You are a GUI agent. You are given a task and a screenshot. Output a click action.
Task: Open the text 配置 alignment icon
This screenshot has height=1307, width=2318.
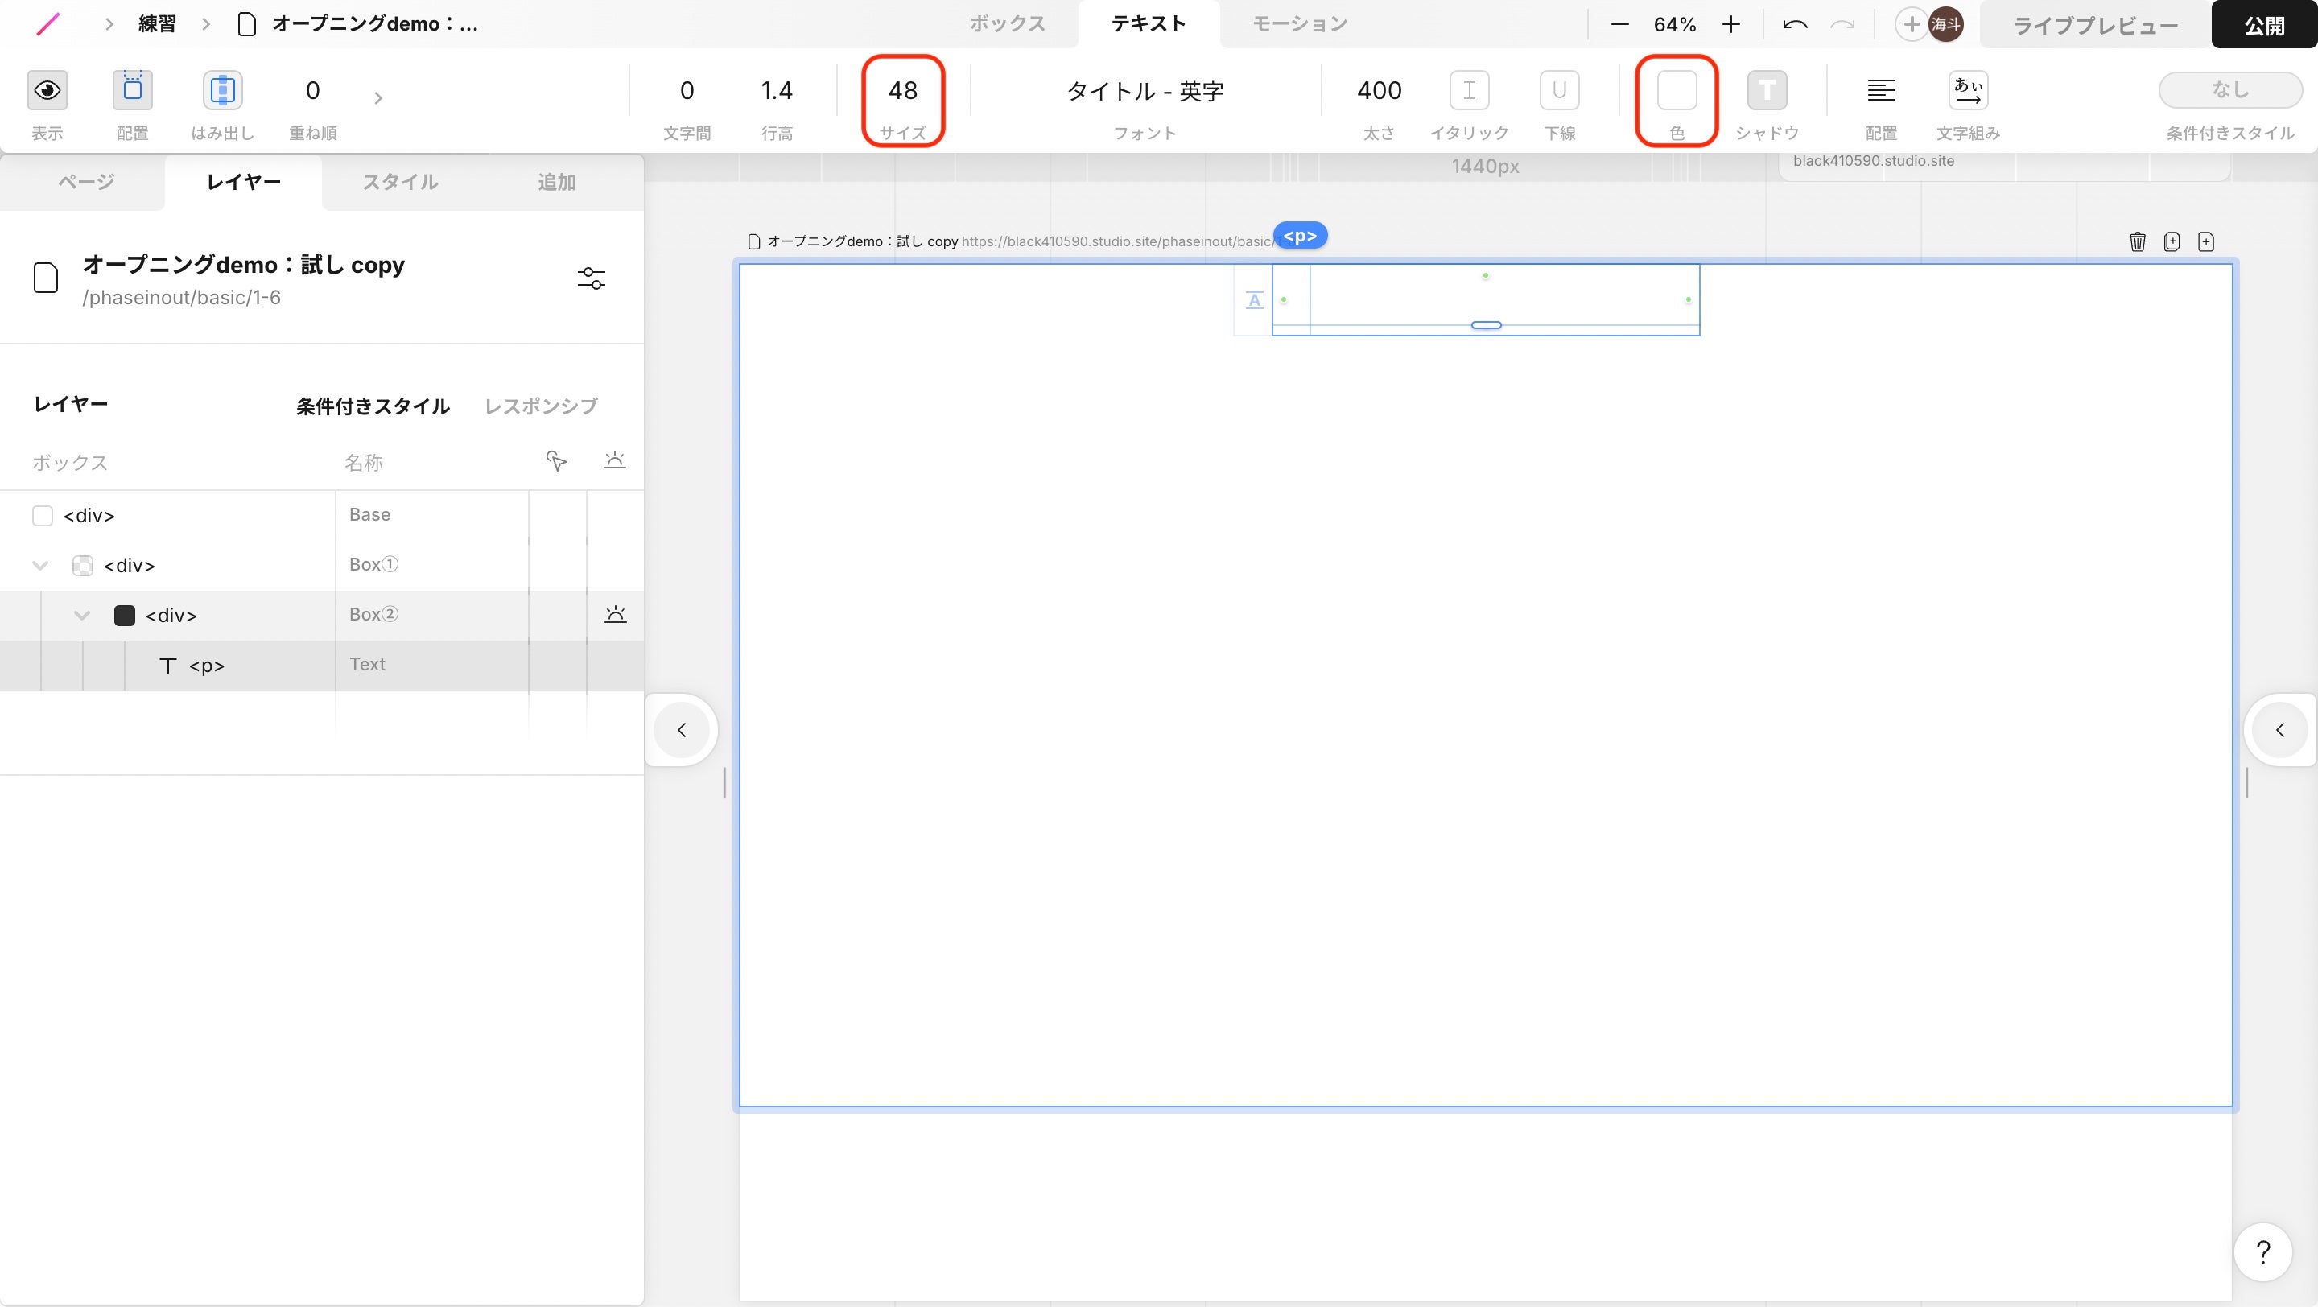[x=1881, y=90]
